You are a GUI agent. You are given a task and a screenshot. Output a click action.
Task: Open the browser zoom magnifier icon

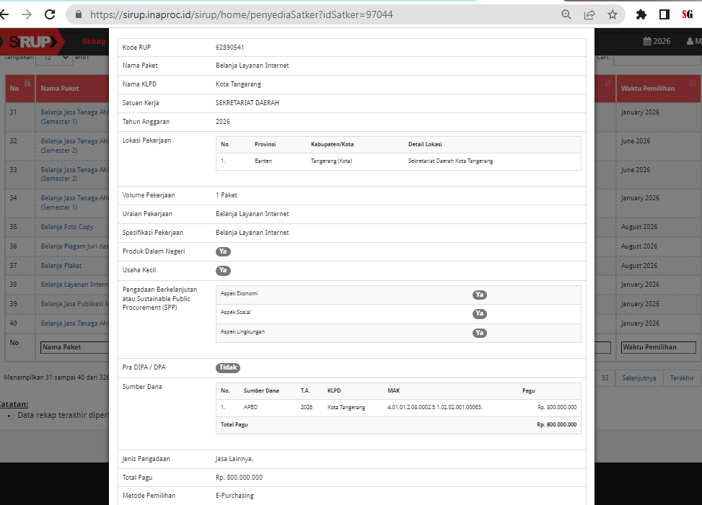tap(566, 14)
